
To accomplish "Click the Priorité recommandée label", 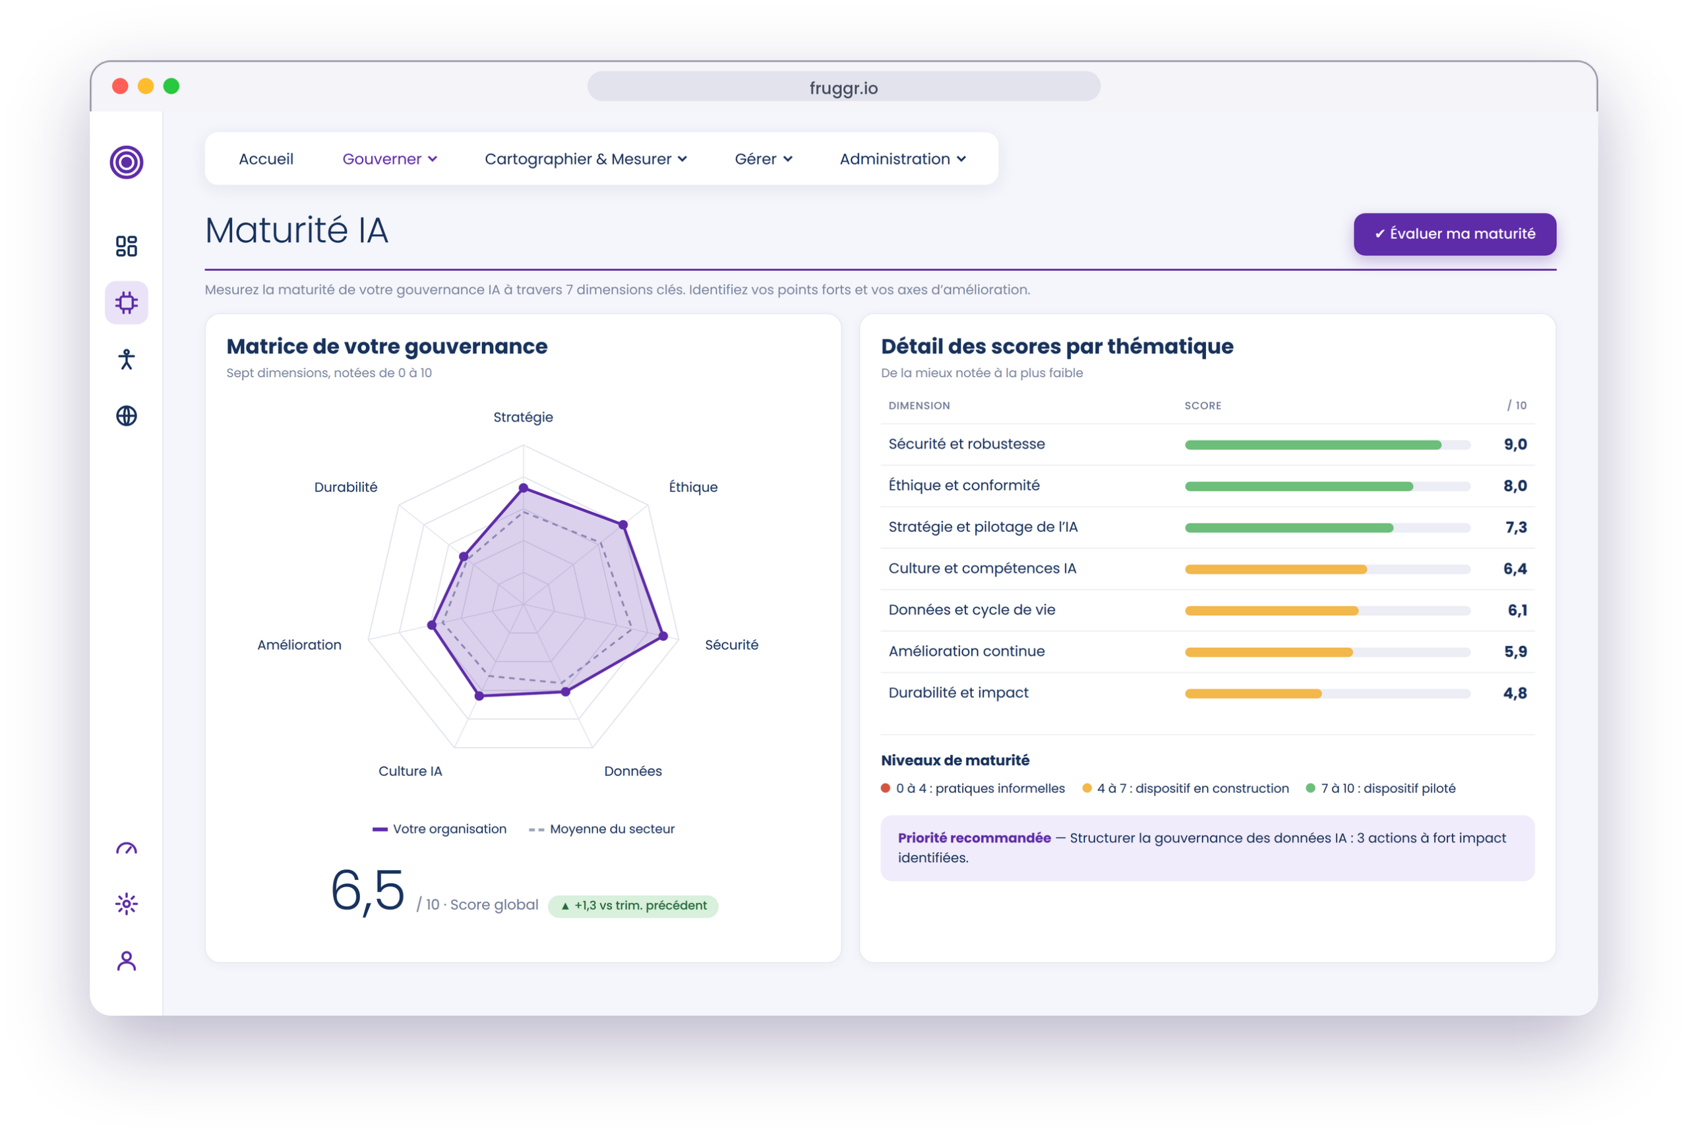I will [973, 838].
